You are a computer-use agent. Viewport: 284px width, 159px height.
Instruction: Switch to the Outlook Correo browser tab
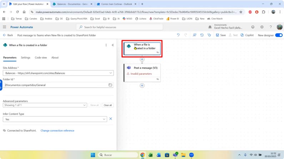pos(117,4)
